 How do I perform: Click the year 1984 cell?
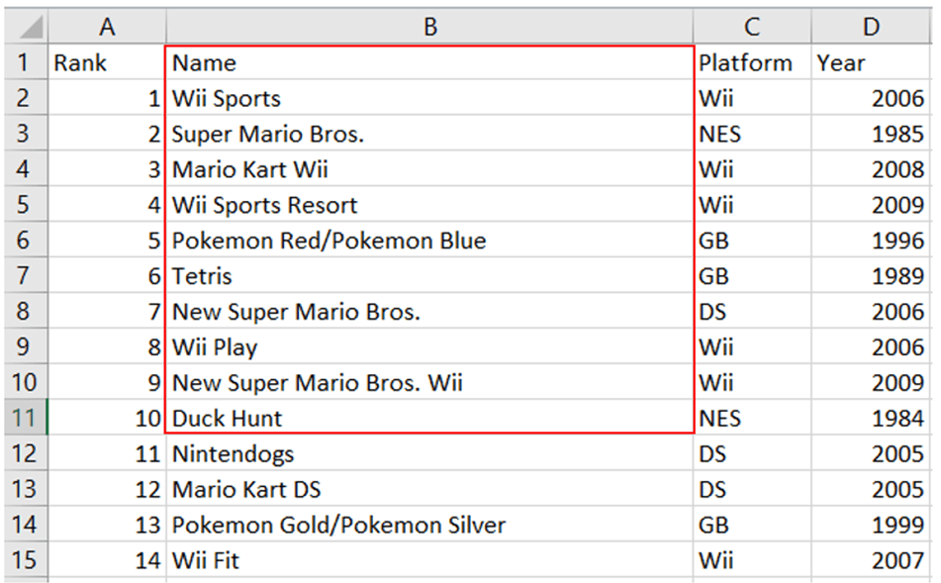tap(871, 418)
